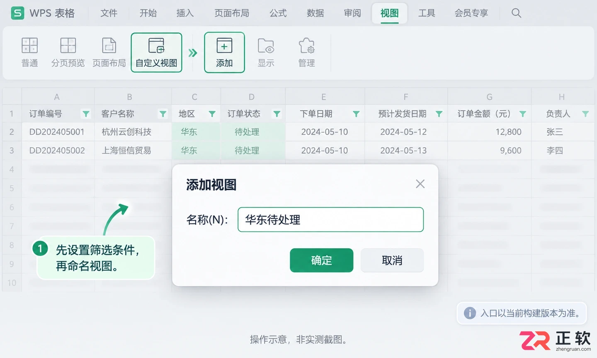
Task: Select cell 2024-05-13
Action: [406, 150]
